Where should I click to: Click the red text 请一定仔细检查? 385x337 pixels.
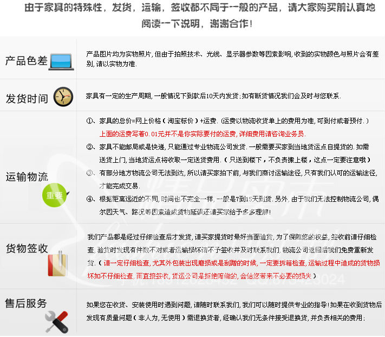coord(242,263)
